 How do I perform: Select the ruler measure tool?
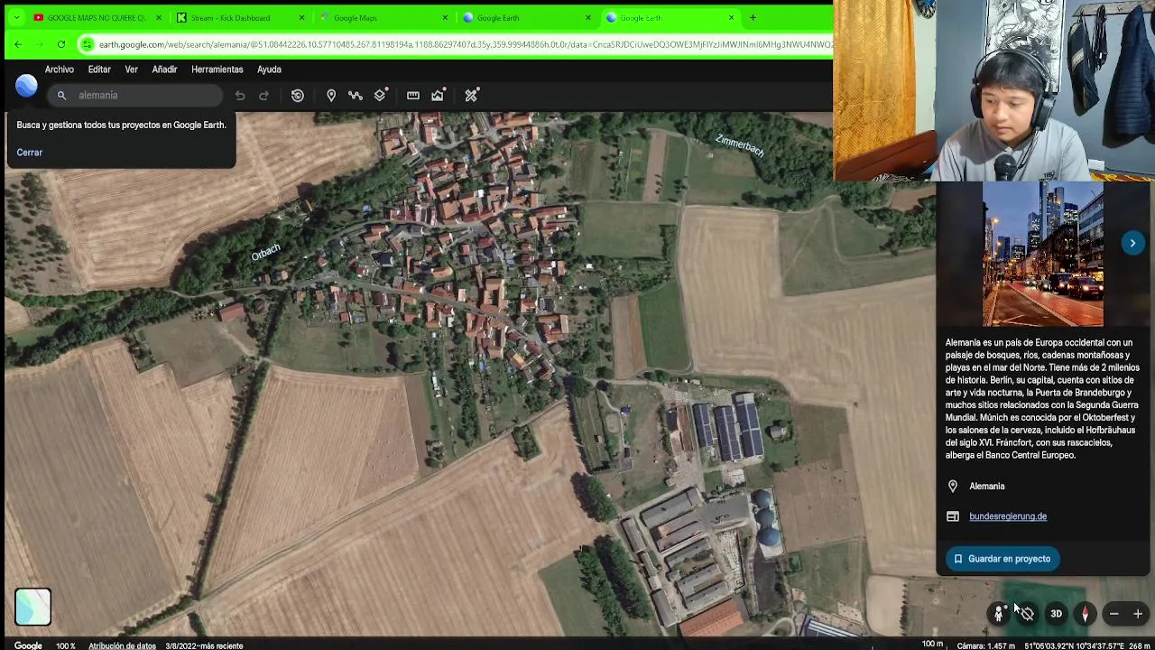pos(413,96)
